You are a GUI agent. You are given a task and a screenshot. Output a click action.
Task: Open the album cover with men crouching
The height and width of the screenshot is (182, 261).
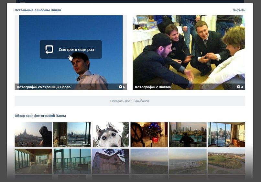click(x=189, y=53)
